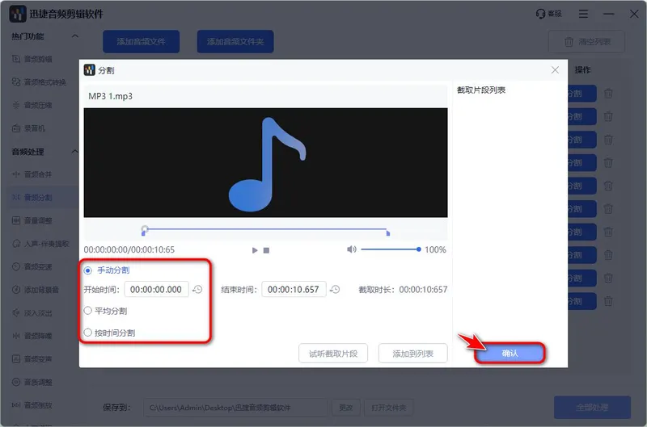Click the 保存到 path field
Screen dimensions: 647x427
coord(235,408)
